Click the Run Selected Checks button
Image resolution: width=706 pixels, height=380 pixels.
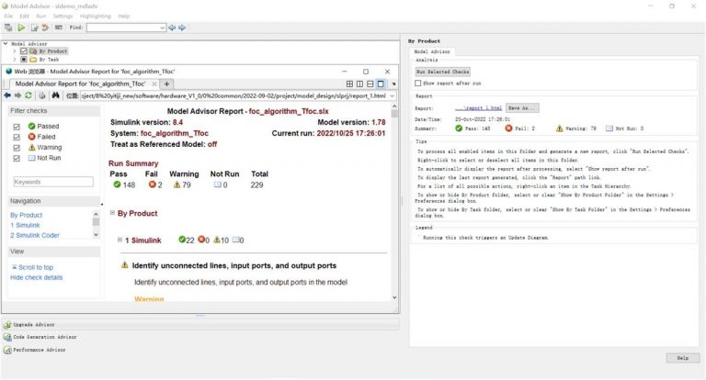(x=442, y=72)
